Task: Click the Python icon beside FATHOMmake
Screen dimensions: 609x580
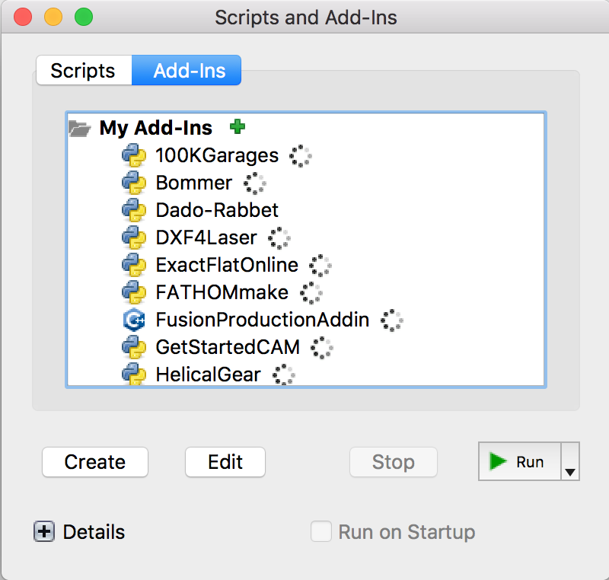Action: (134, 292)
